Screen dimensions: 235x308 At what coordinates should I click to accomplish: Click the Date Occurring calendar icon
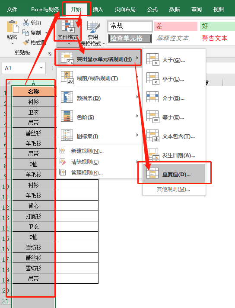coord(153,155)
